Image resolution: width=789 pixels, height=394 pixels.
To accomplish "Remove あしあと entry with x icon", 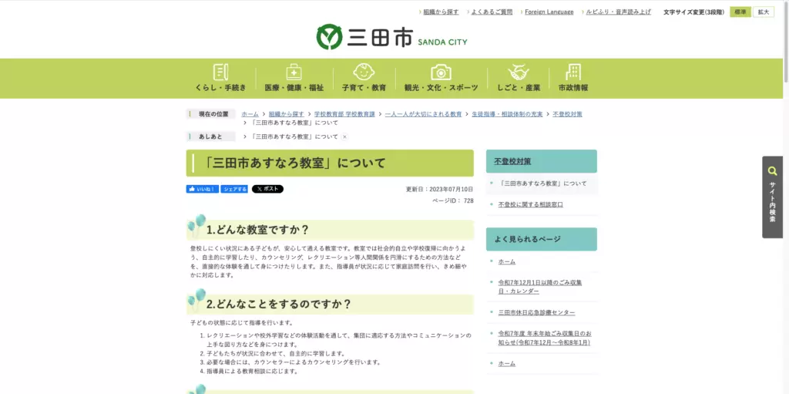I will click(x=344, y=136).
